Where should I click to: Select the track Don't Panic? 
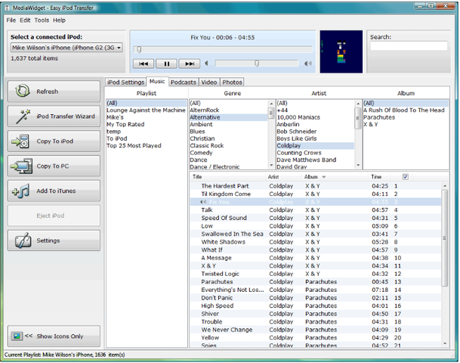pos(316,298)
